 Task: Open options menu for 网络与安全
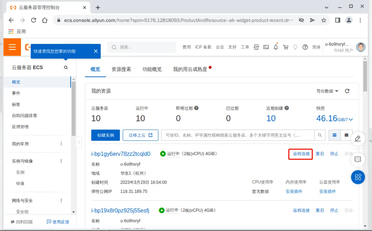[61, 201]
